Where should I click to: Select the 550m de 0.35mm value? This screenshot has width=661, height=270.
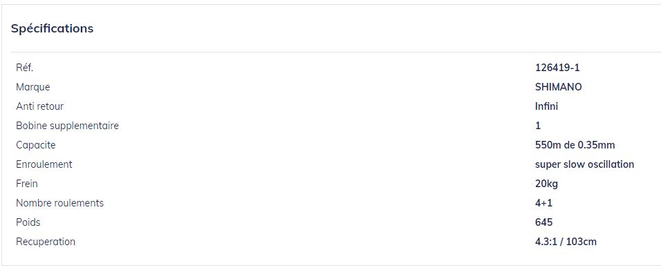click(x=575, y=145)
